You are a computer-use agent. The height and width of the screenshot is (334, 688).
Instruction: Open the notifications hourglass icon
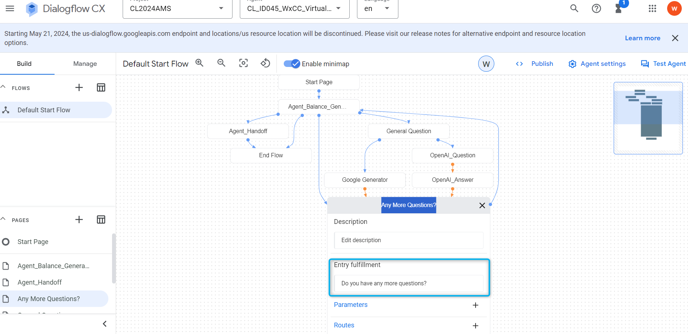(x=619, y=8)
